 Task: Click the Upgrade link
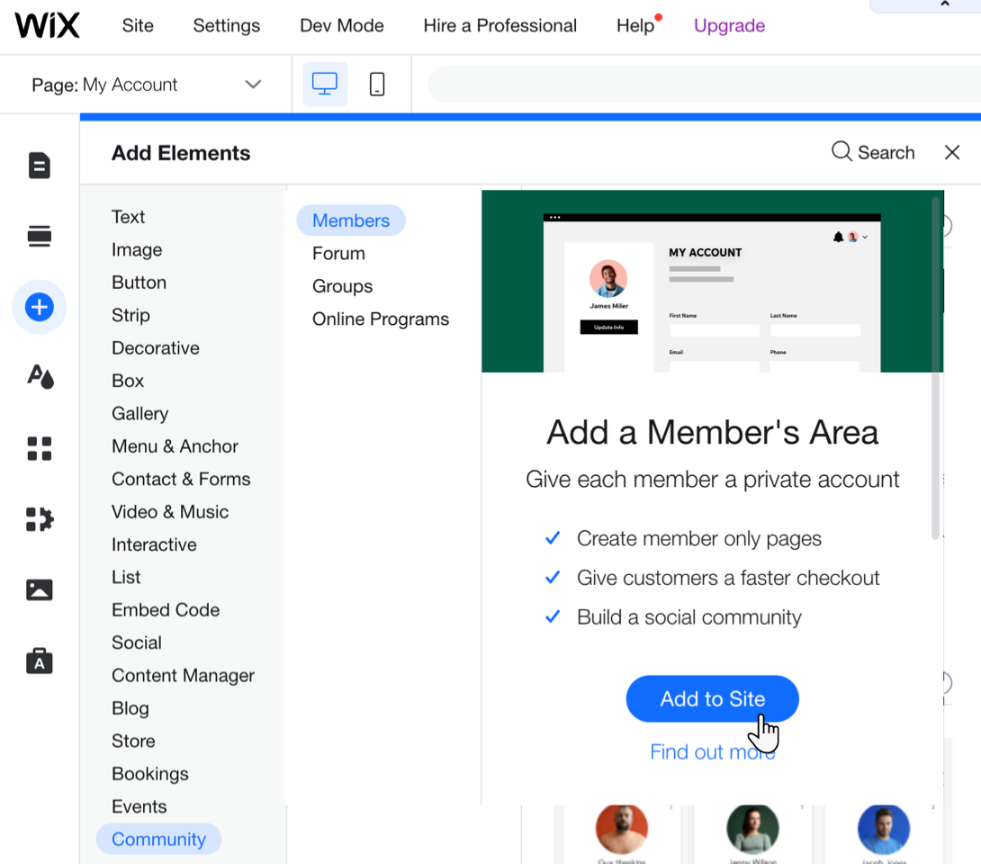click(729, 25)
